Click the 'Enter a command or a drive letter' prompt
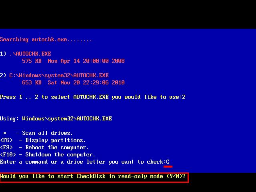256x192 pixels. click(x=85, y=162)
